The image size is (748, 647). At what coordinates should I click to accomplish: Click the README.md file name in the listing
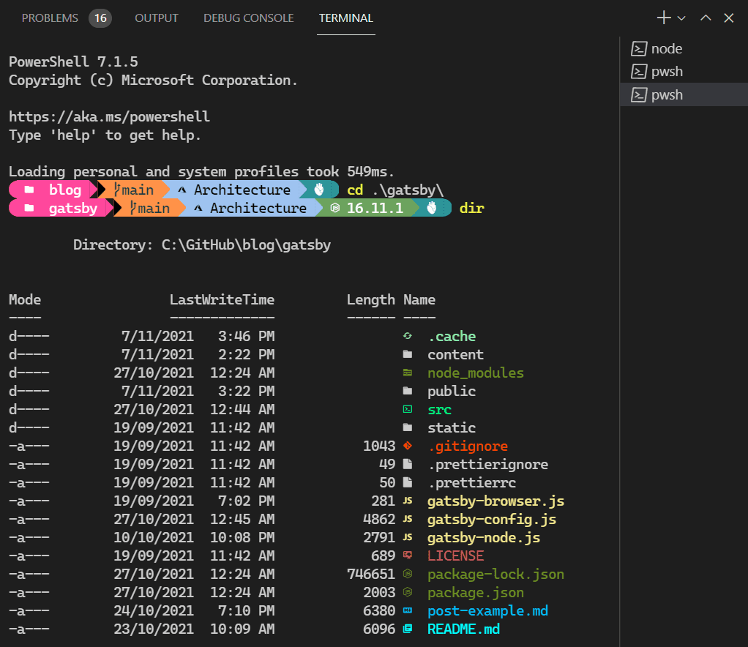(x=463, y=629)
